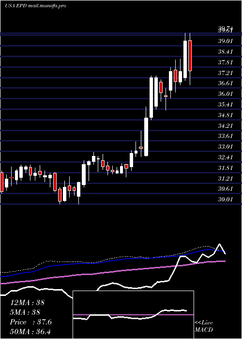
Task: Click the 37.81 price axis label
Action: point(225,62)
